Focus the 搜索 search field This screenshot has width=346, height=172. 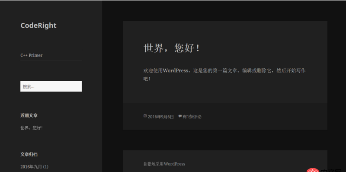(x=51, y=86)
